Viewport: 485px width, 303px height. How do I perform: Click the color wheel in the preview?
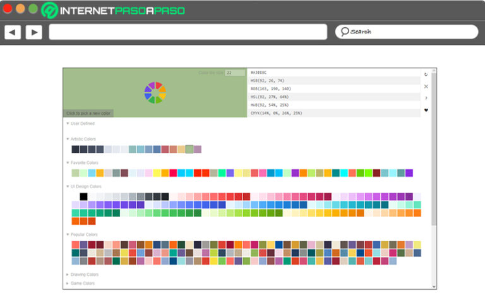155,92
